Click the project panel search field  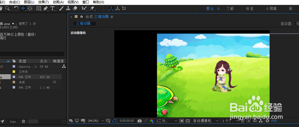tap(32, 54)
